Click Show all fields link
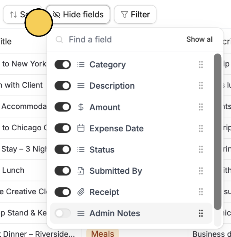This screenshot has width=231, height=237. coord(200,39)
